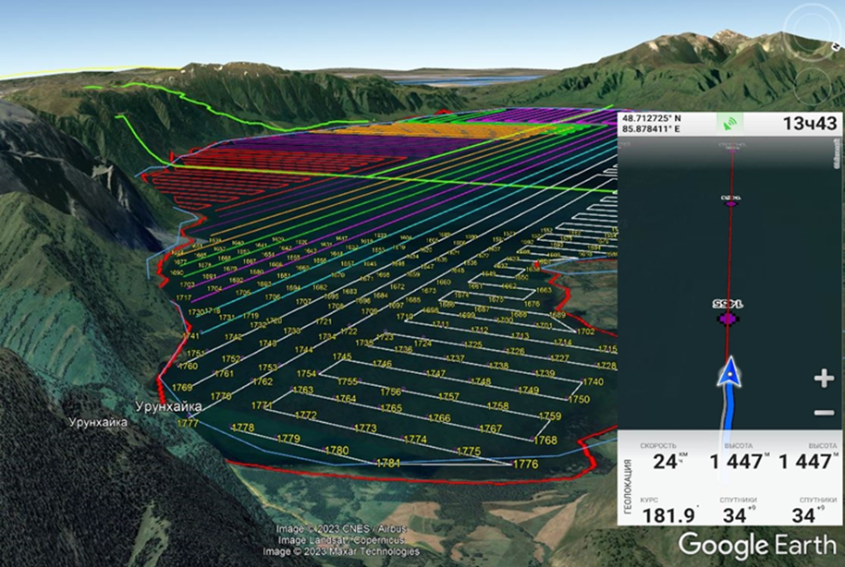Click the vertical Геолокация label
Image resolution: width=845 pixels, height=567 pixels.
628,487
